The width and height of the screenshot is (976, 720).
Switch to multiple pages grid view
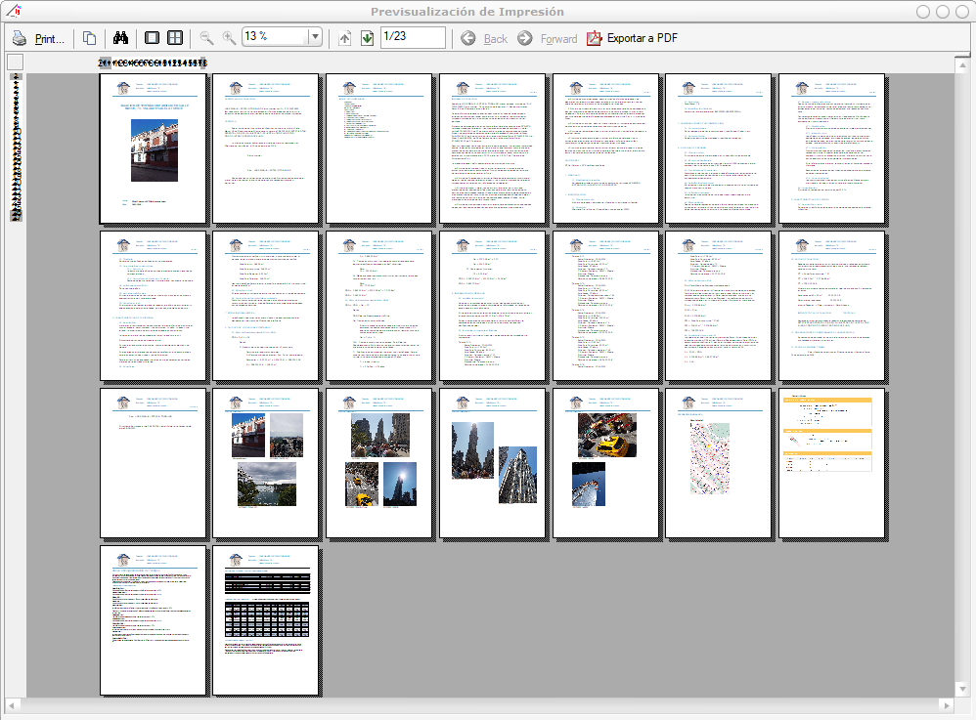click(175, 38)
